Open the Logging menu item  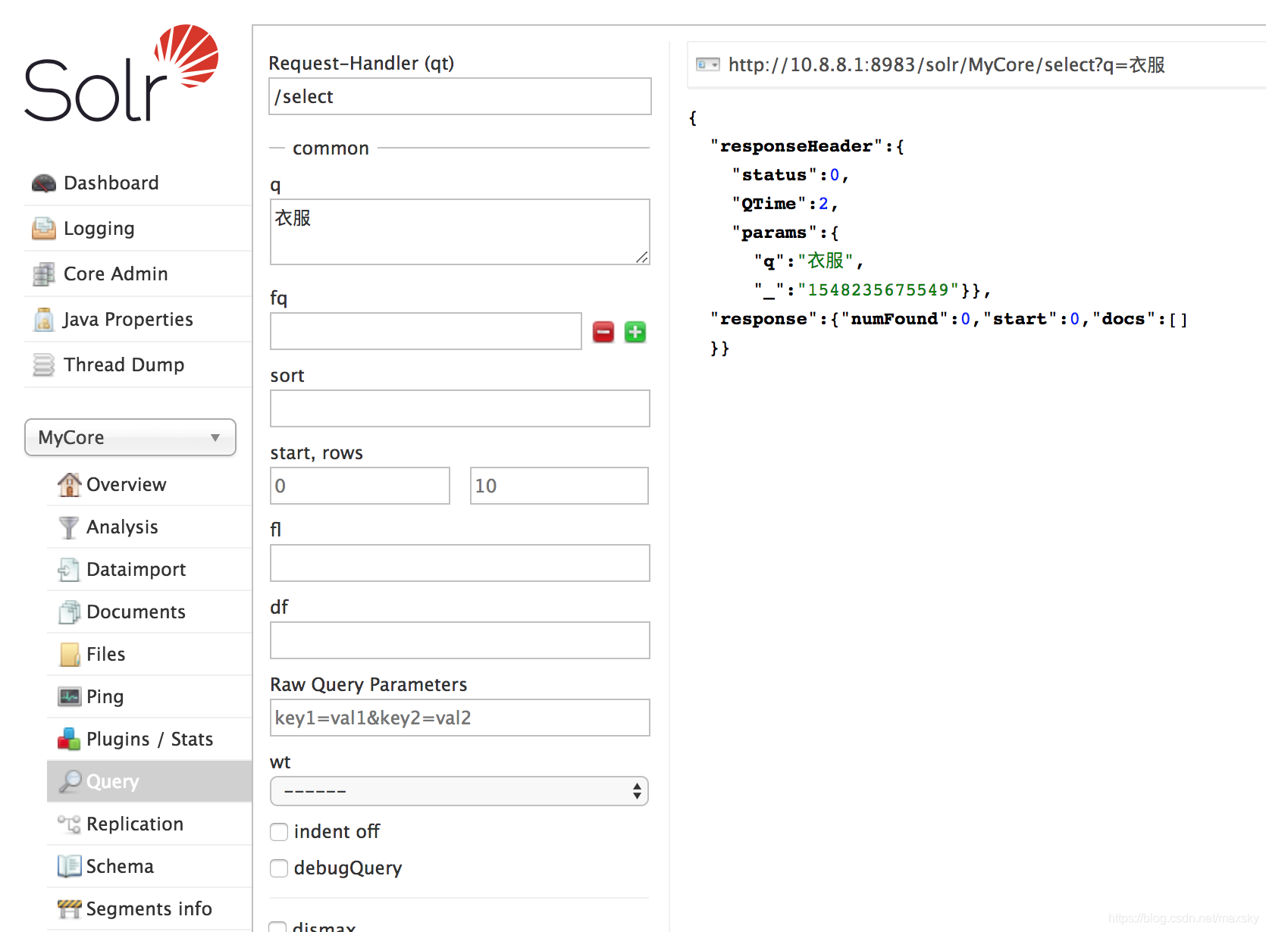(x=99, y=229)
